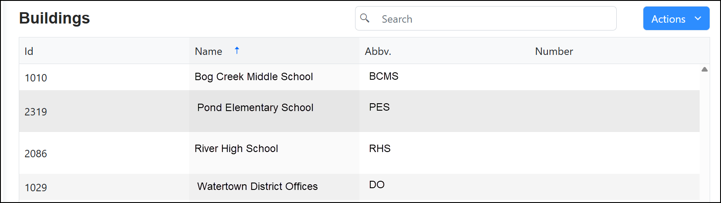This screenshot has width=721, height=203.
Task: Click the Name sort ascending arrow
Action: (237, 51)
